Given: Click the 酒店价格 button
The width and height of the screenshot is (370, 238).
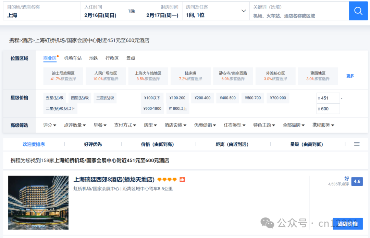Looking at the screenshot, I should (348, 224).
